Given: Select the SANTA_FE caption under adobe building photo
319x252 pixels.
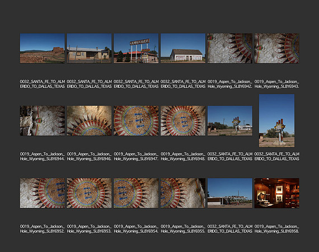Looking at the screenshot, I should [x=89, y=84].
